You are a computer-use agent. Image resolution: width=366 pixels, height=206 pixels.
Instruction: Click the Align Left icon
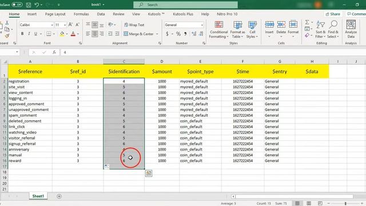point(88,34)
